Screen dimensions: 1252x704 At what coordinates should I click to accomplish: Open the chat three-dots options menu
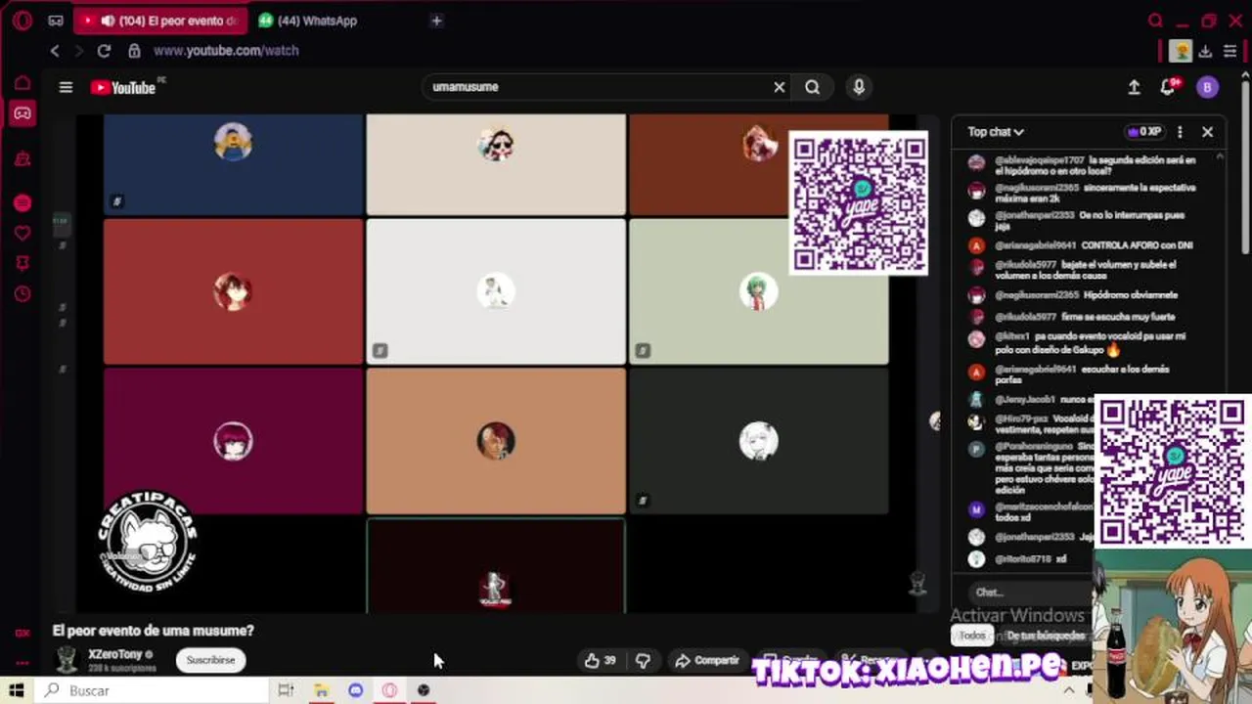(x=1180, y=132)
